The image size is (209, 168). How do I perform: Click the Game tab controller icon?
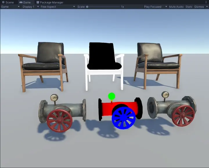(21, 2)
